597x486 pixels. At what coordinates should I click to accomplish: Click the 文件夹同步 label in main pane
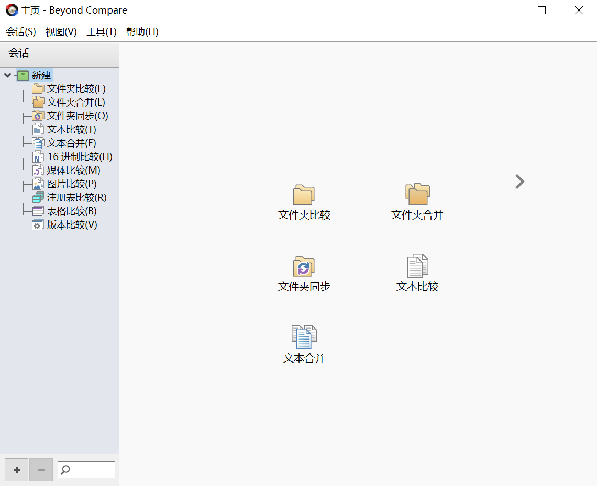click(x=304, y=286)
